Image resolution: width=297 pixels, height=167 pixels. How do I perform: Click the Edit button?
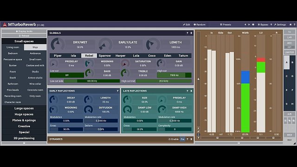187,25
